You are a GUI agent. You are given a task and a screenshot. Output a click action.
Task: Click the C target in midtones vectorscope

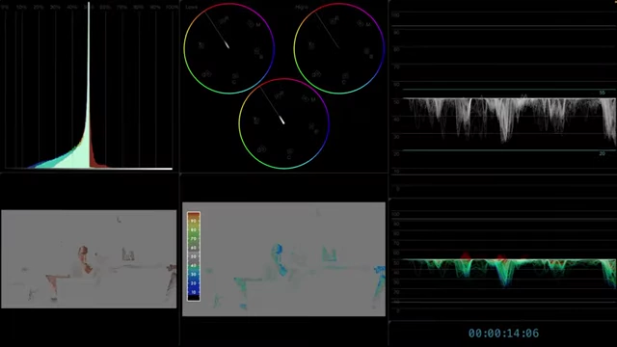pyautogui.click(x=289, y=157)
